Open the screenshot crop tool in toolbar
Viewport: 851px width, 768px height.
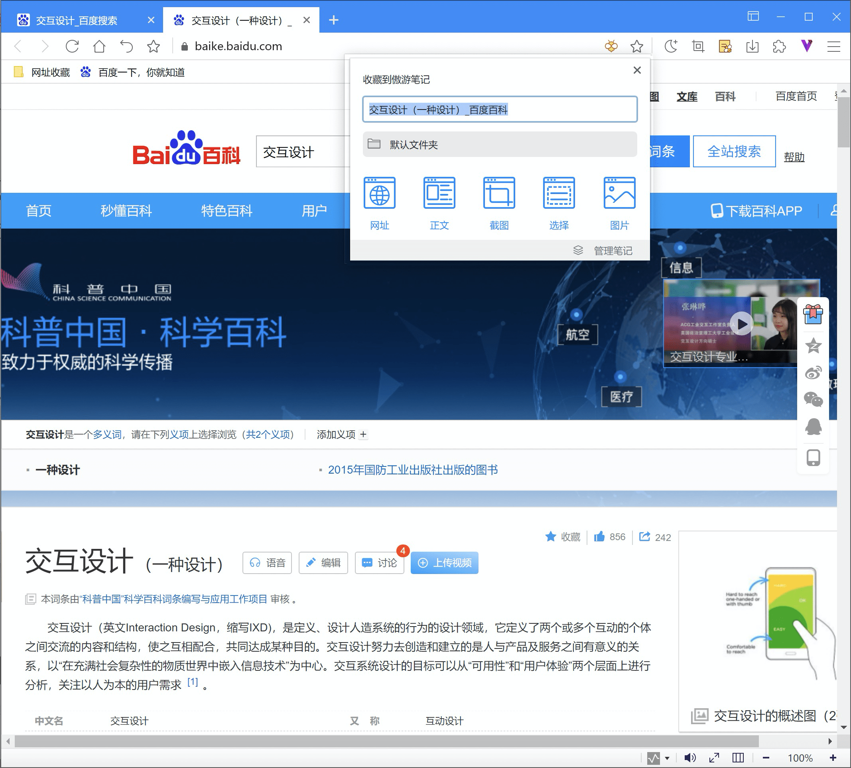tap(698, 46)
